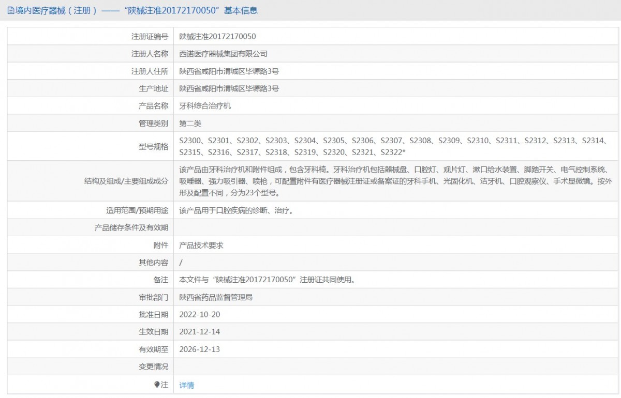621x398 pixels.
Task: Click the 注册人住所 address value
Action: [x=229, y=71]
